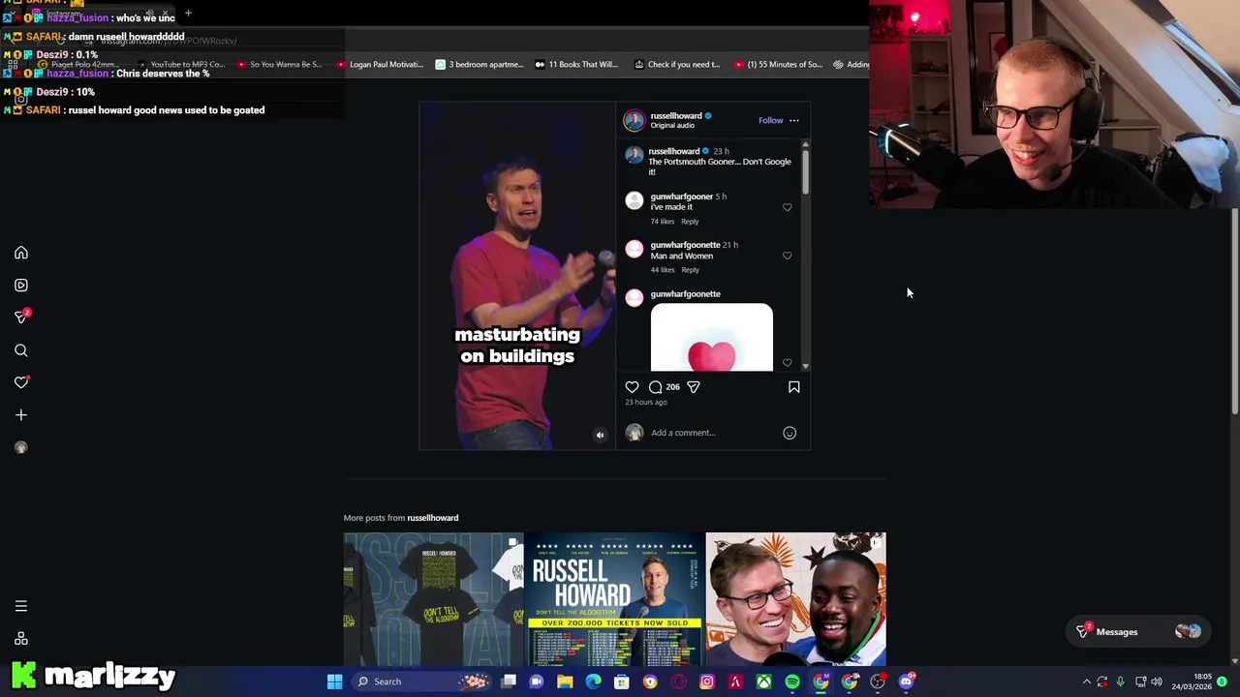The image size is (1240, 697).
Task: Open Opera browser from the taskbar
Action: tap(678, 682)
